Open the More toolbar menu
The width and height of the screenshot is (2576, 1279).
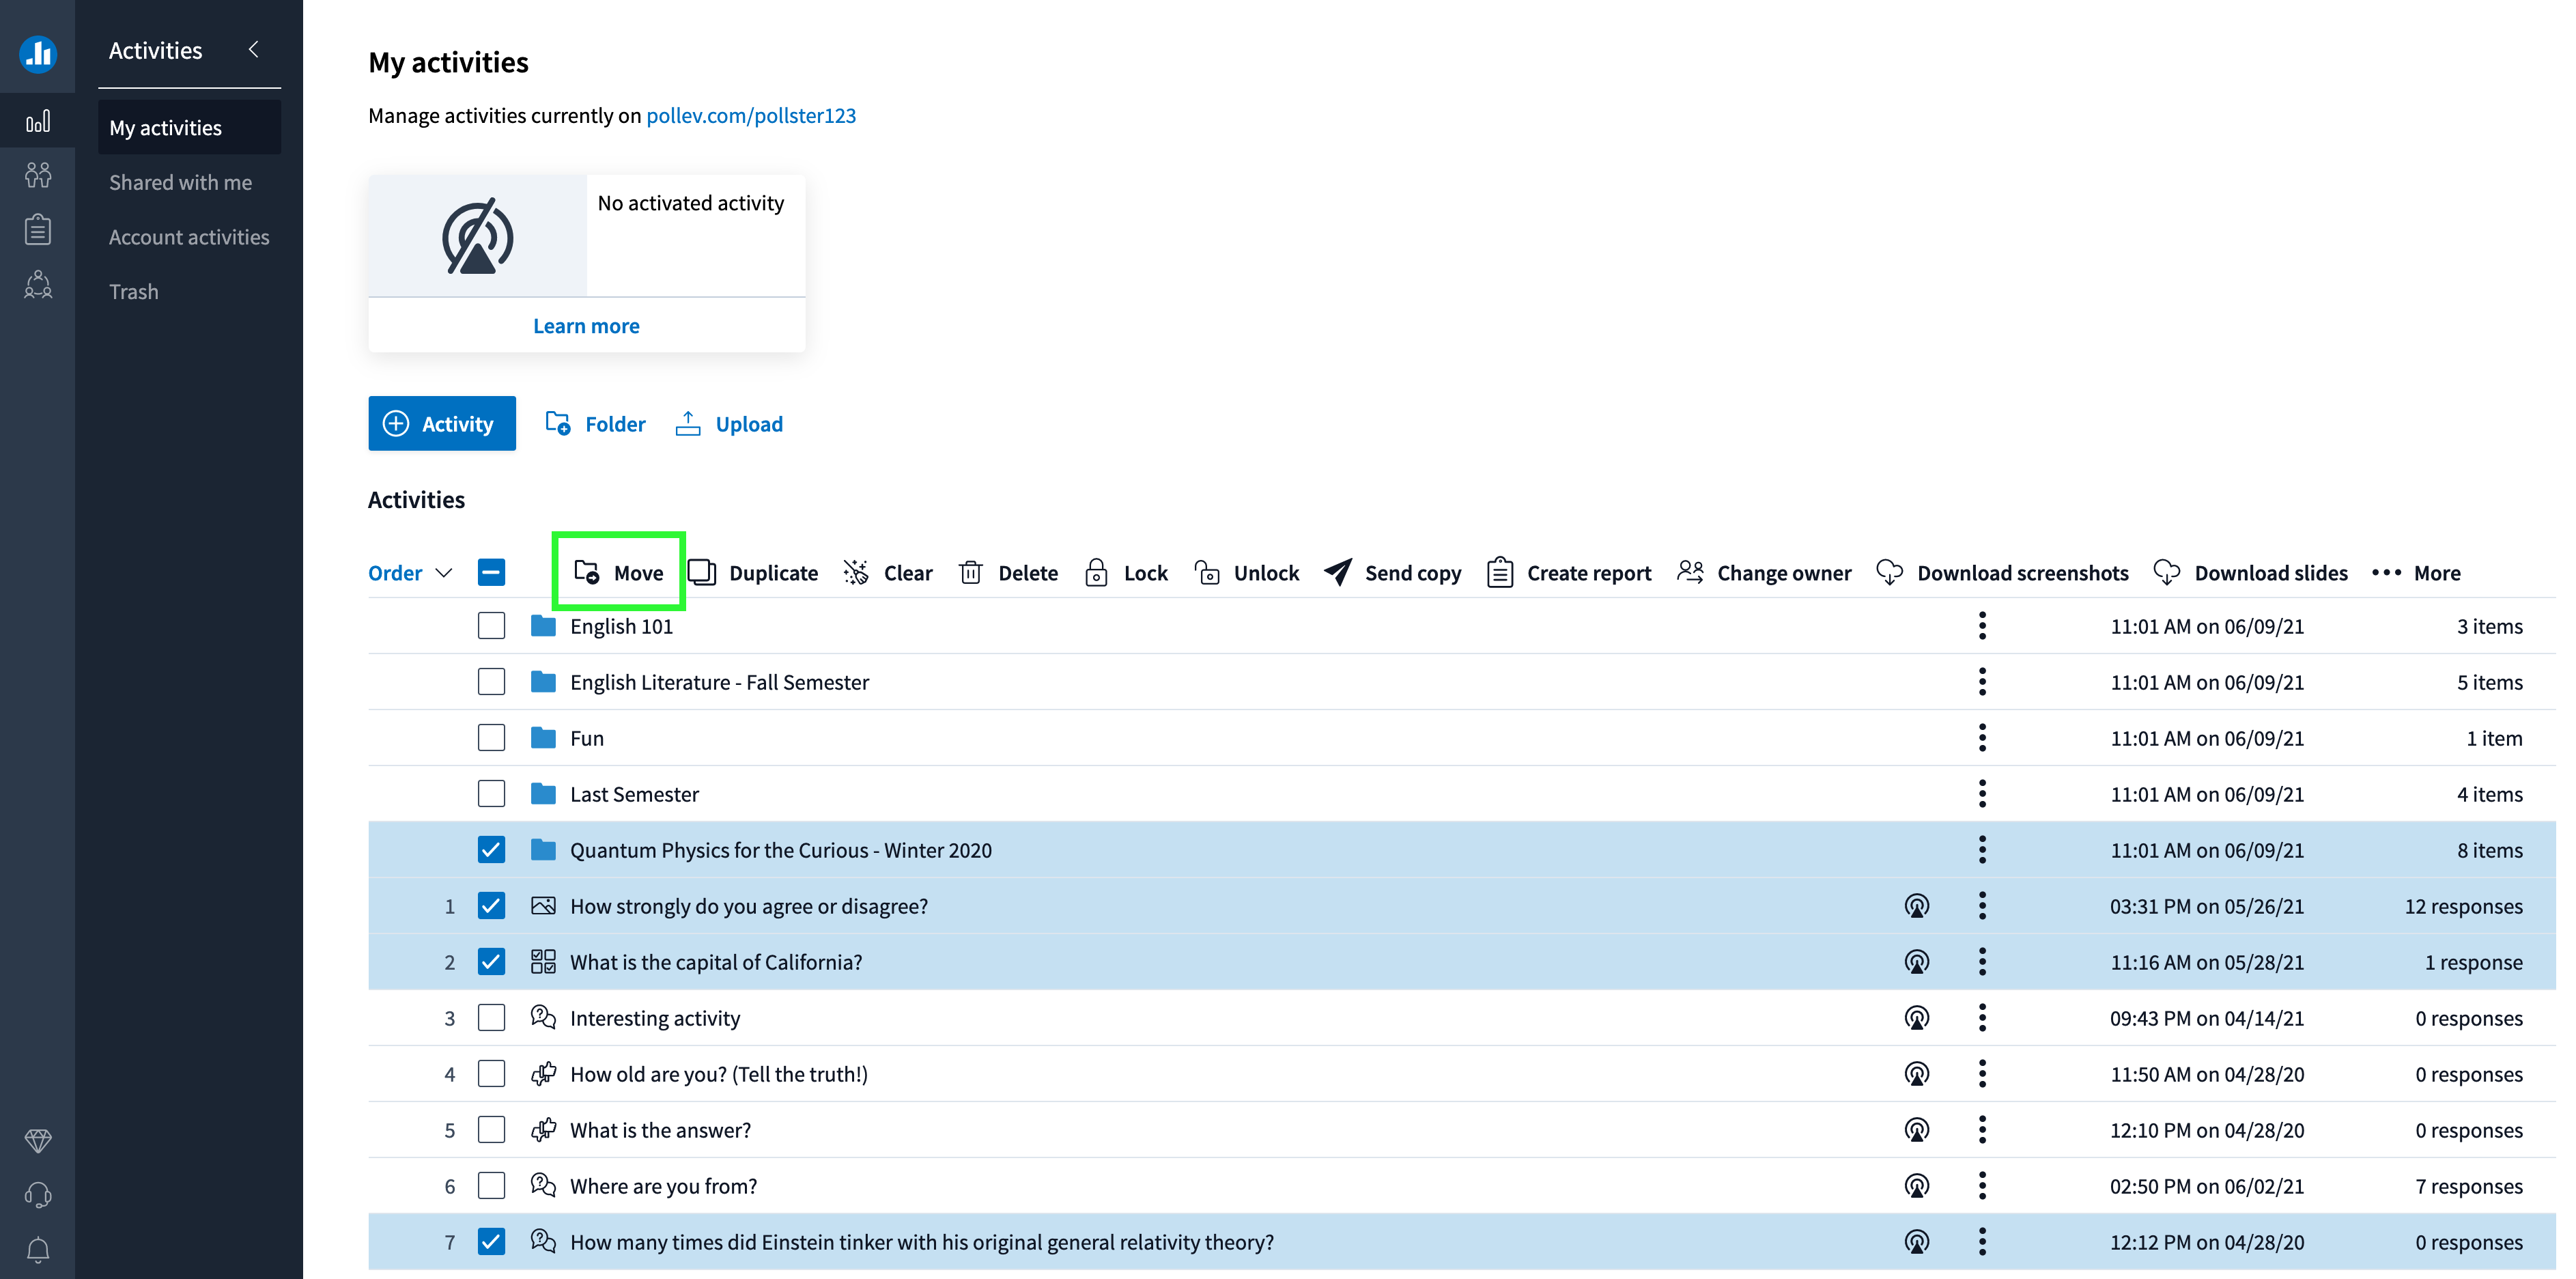[x=2416, y=573]
